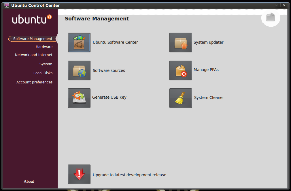This screenshot has height=191, width=291.
Task: Click the System updater label
Action: [x=208, y=42]
